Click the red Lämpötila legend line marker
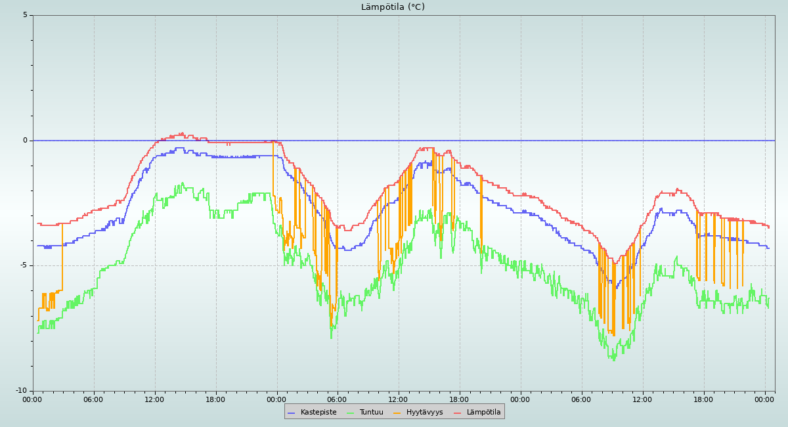The height and width of the screenshot is (427, 788). pos(458,413)
